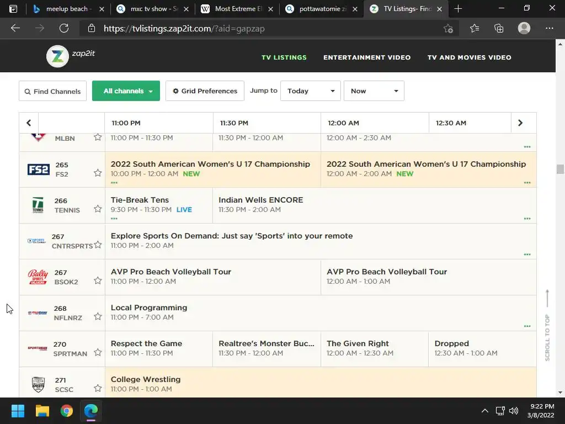The width and height of the screenshot is (565, 424).
Task: Click the page vertical scrollbar thumb
Action: click(x=560, y=169)
